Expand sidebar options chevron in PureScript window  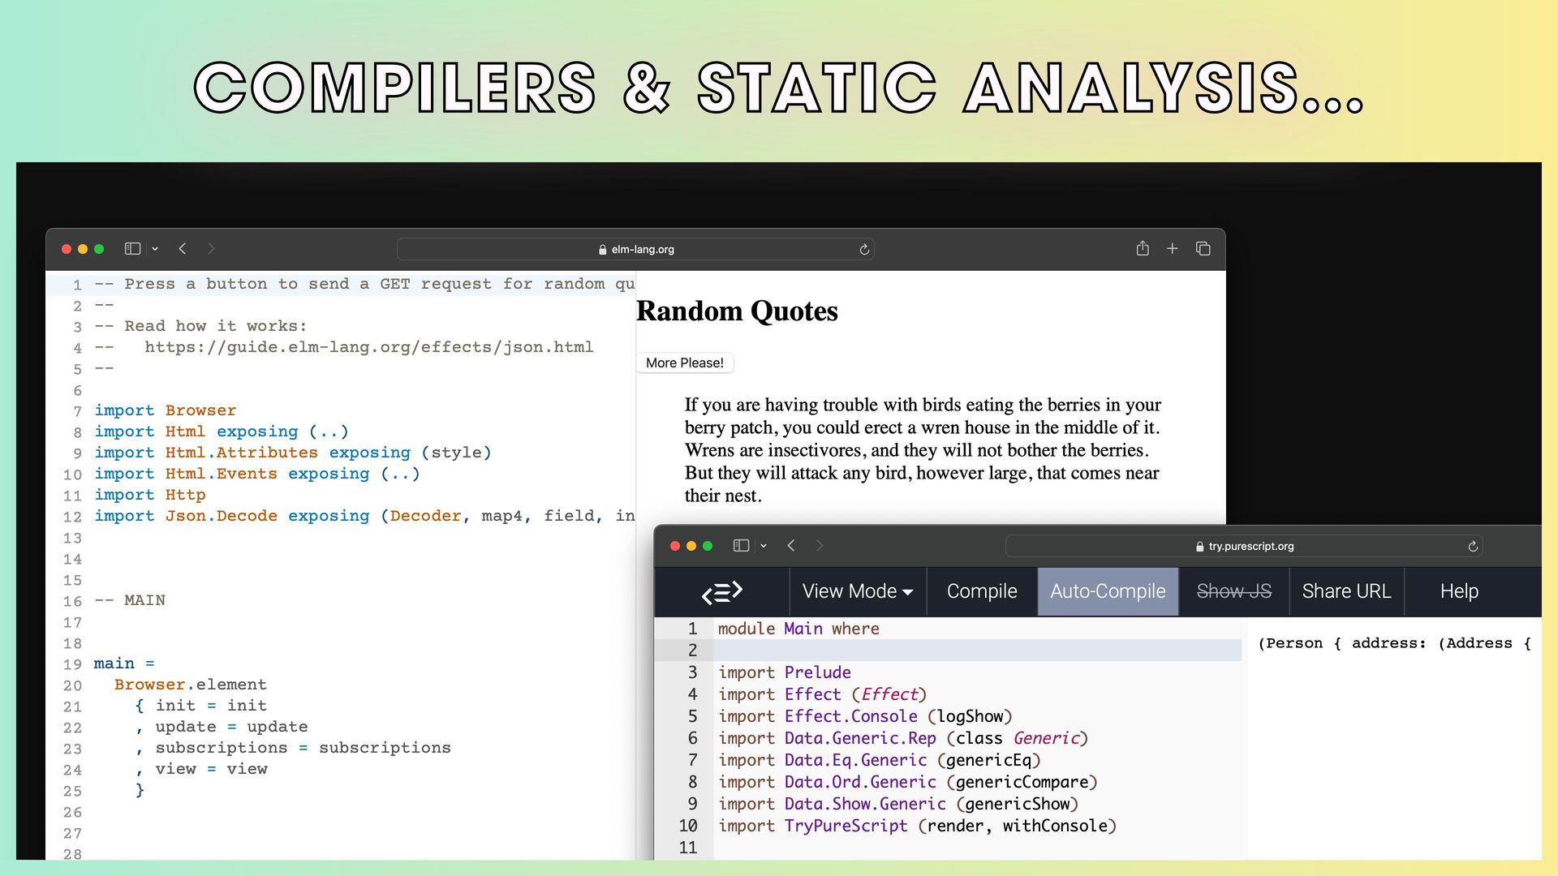coord(764,547)
